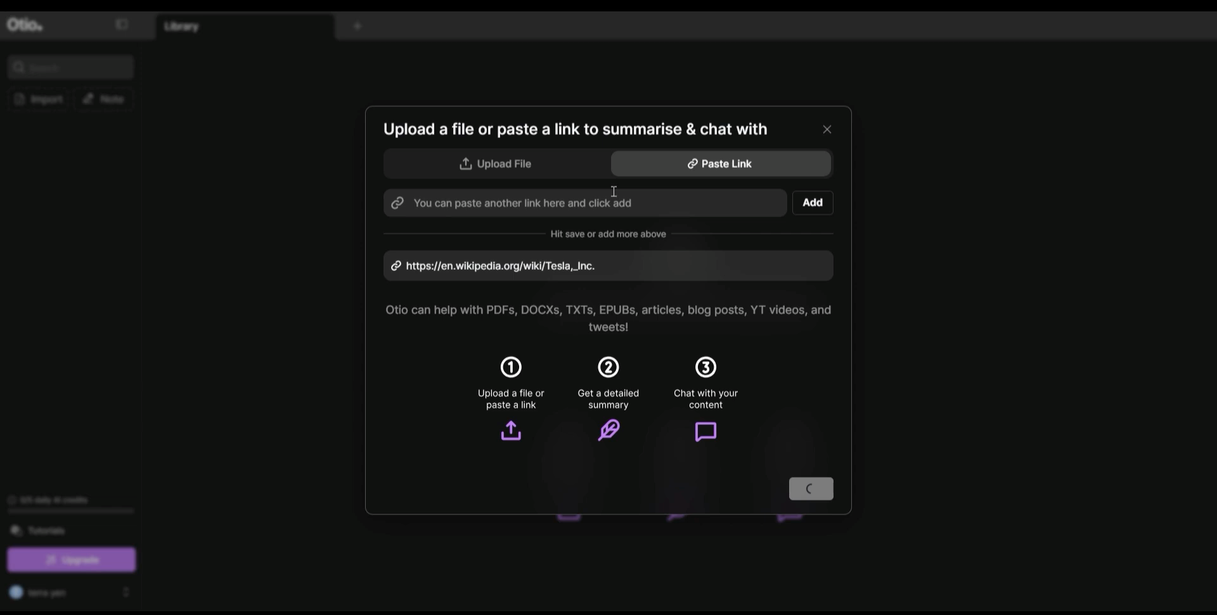Click the purple upload arrow icon

[x=511, y=431]
